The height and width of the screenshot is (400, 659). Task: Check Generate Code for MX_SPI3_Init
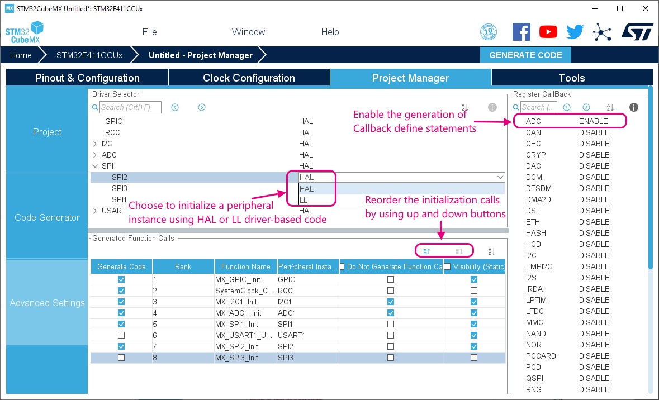[121, 358]
